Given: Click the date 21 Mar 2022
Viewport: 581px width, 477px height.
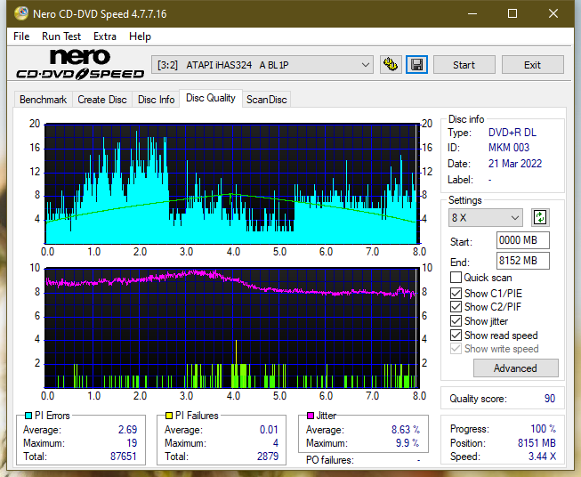Looking at the screenshot, I should [x=515, y=164].
